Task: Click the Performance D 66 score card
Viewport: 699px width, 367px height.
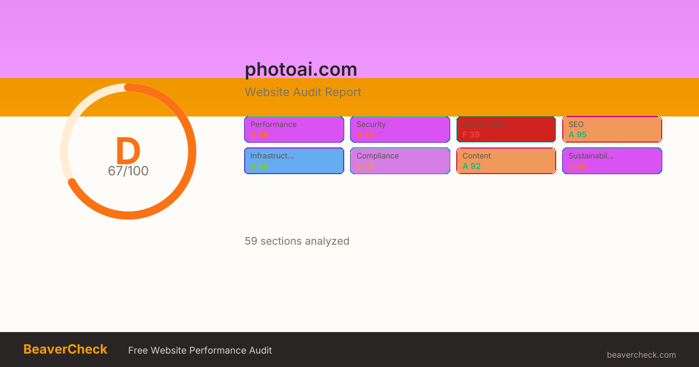Action: point(294,129)
